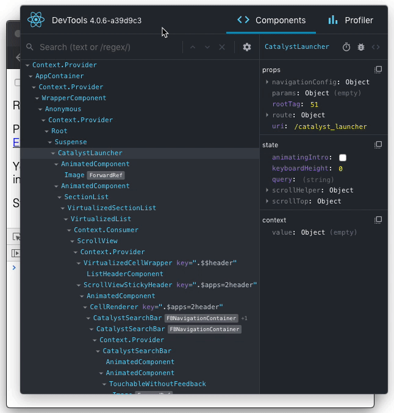Copy context to clipboard icon

click(x=378, y=220)
